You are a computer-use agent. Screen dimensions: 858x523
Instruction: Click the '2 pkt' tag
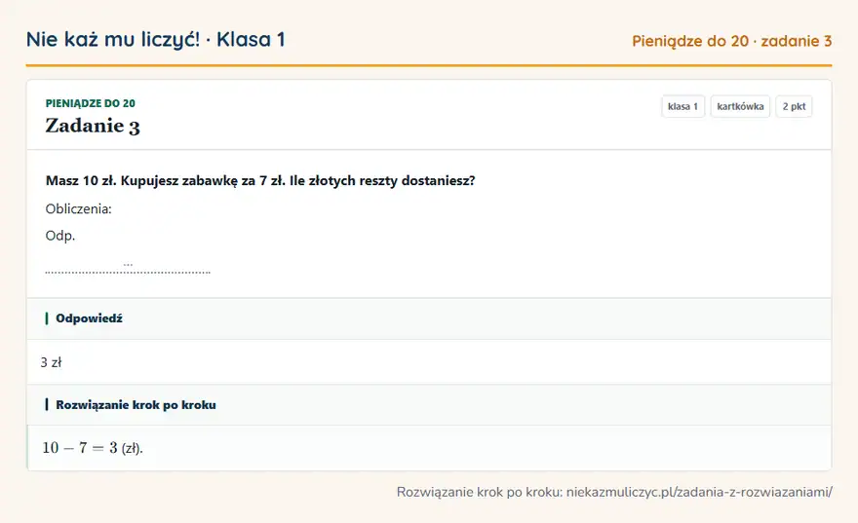(794, 106)
